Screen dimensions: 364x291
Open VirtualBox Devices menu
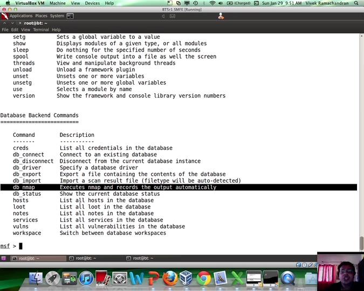point(92,3)
